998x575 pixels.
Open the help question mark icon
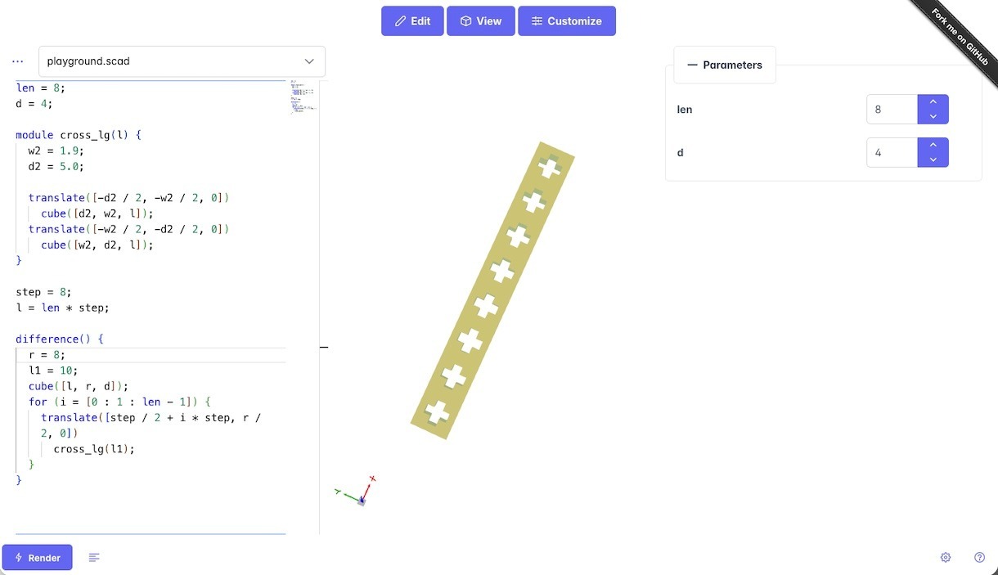[x=979, y=558]
